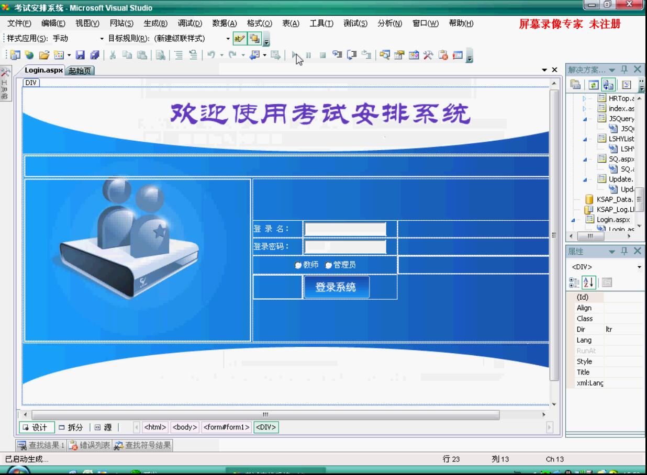
Task: Click the 登录名 text input field
Action: [345, 229]
